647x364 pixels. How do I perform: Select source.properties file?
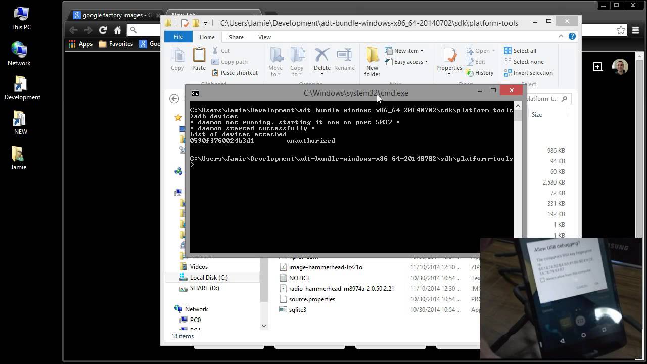coord(312,299)
